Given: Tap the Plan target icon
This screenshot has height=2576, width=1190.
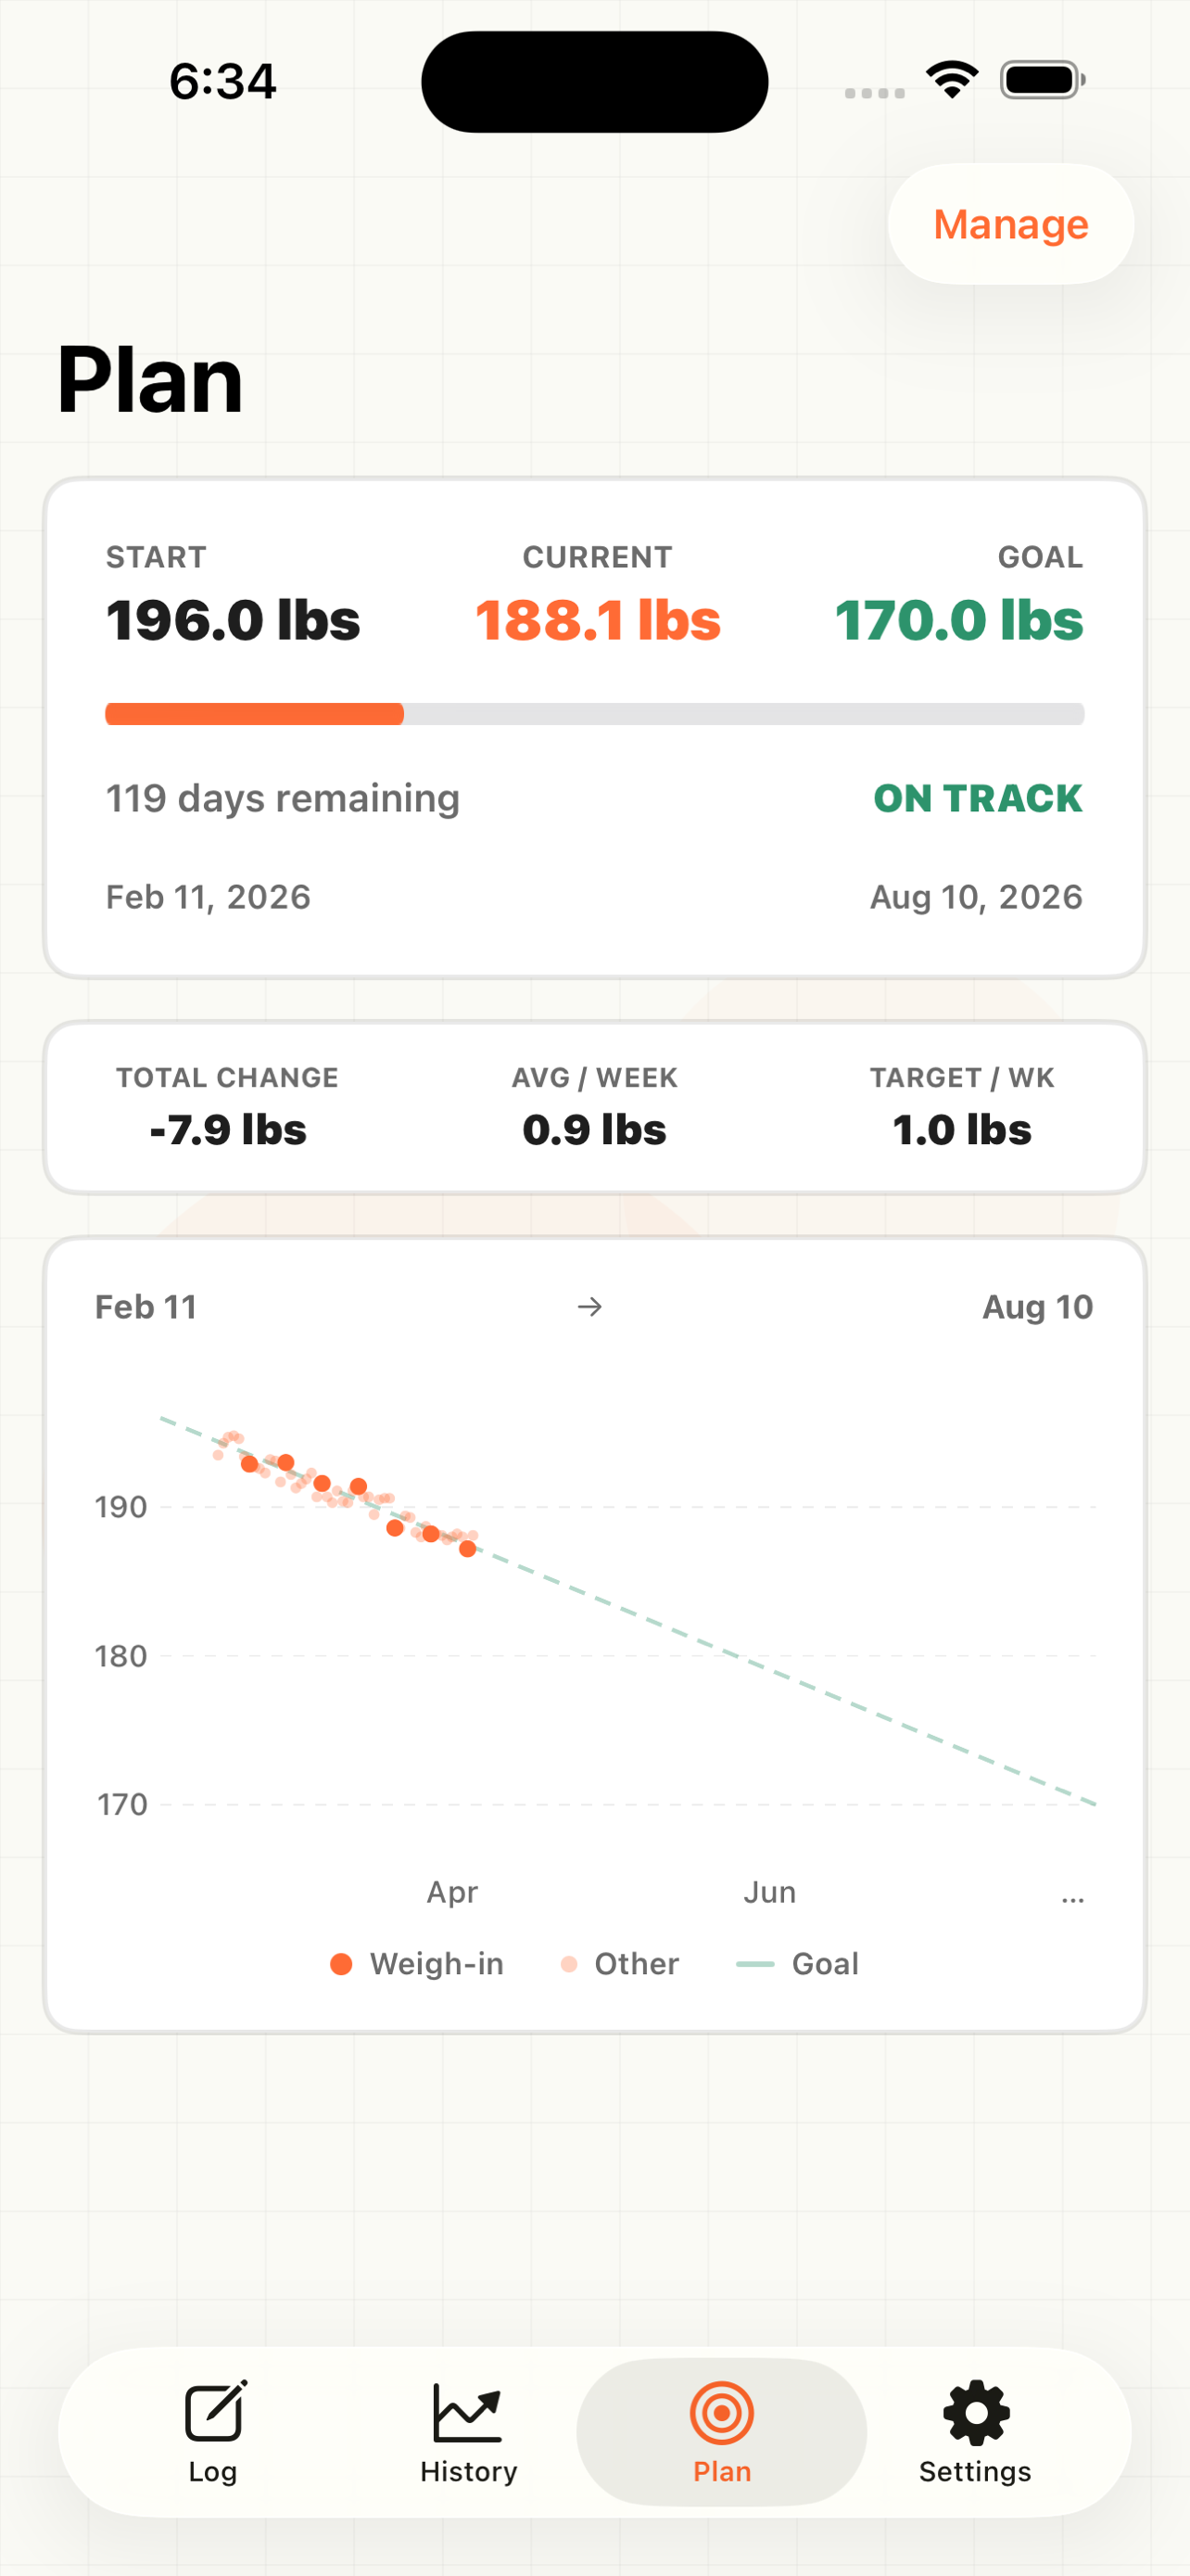Looking at the screenshot, I should click(721, 2411).
